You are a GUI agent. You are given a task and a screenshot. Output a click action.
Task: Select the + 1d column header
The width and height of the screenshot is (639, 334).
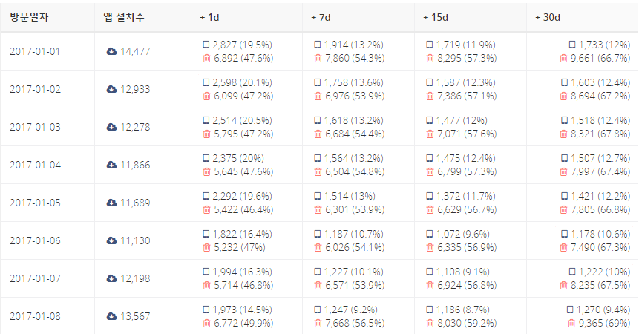point(209,17)
